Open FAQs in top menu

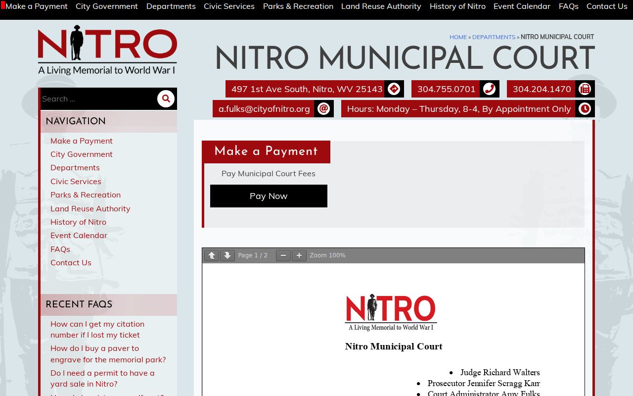point(569,6)
